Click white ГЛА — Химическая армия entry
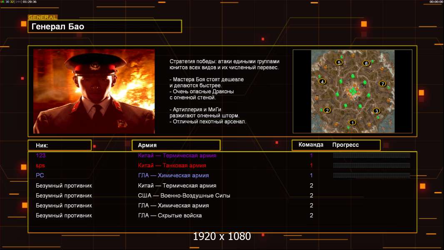The width and height of the screenshot is (444, 250). [x=173, y=205]
